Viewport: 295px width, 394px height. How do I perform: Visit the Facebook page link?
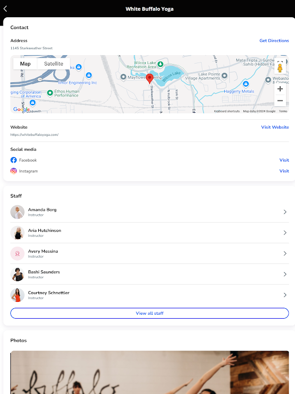(x=284, y=160)
